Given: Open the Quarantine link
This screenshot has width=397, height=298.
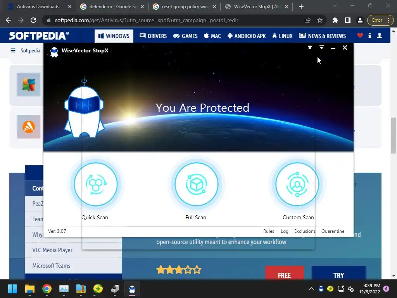Looking at the screenshot, I should click(x=333, y=231).
